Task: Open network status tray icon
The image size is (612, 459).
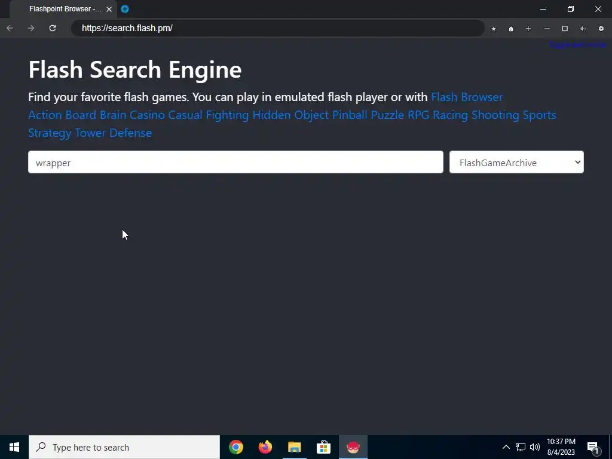Action: pyautogui.click(x=521, y=447)
